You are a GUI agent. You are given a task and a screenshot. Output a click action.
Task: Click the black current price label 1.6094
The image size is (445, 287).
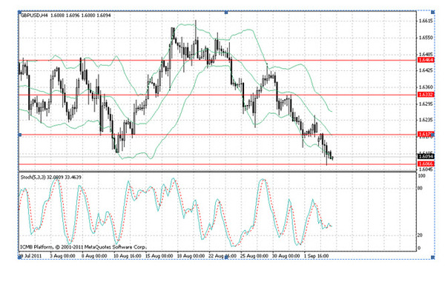point(426,157)
